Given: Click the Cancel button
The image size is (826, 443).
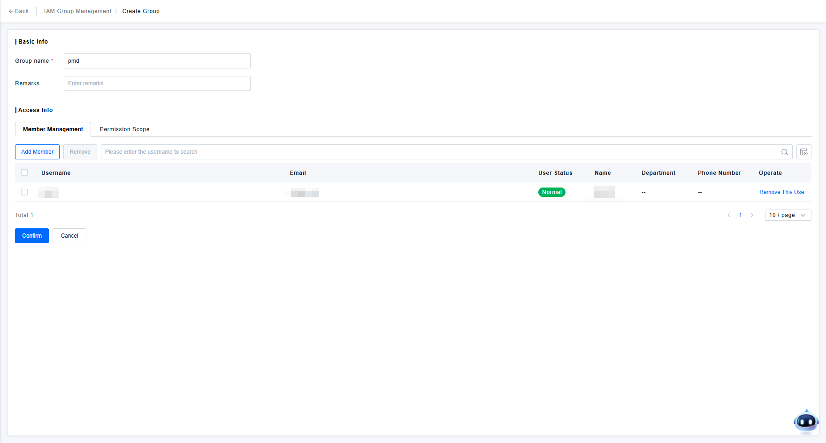Looking at the screenshot, I should 69,236.
